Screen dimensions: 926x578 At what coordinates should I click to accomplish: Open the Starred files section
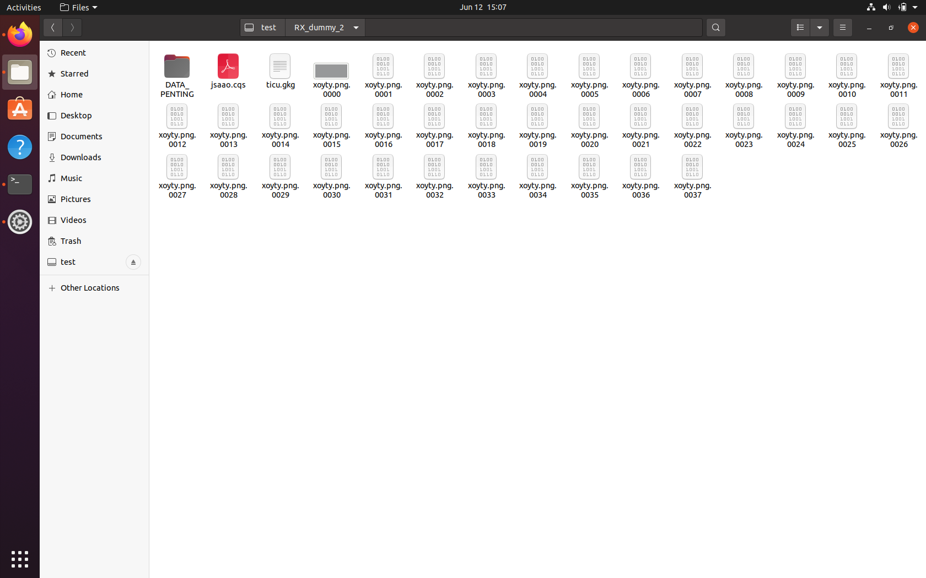pos(74,73)
